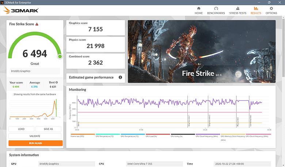Open OPTIONS gear icon
285x167 pixels.
pos(271,8)
